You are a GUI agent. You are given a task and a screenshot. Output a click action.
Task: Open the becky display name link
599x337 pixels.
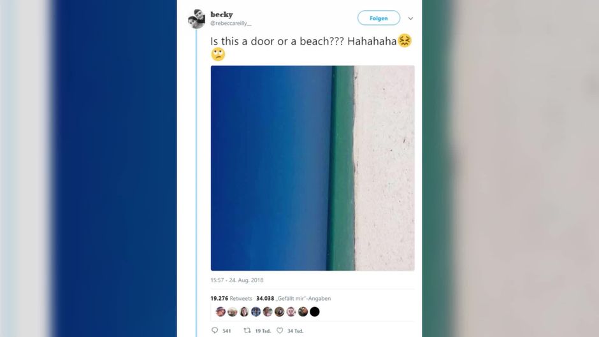[x=222, y=15]
